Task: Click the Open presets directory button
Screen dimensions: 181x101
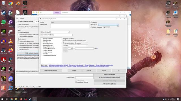Action: pyautogui.click(x=51, y=70)
